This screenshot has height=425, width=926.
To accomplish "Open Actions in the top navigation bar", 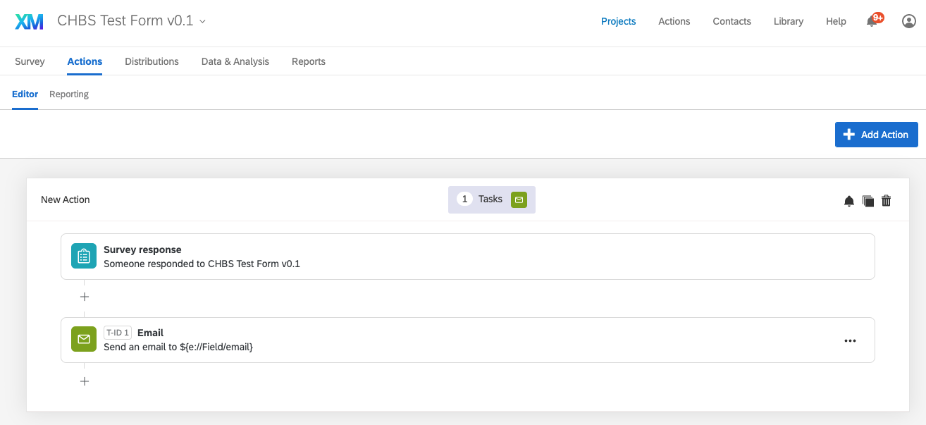I will (x=674, y=21).
